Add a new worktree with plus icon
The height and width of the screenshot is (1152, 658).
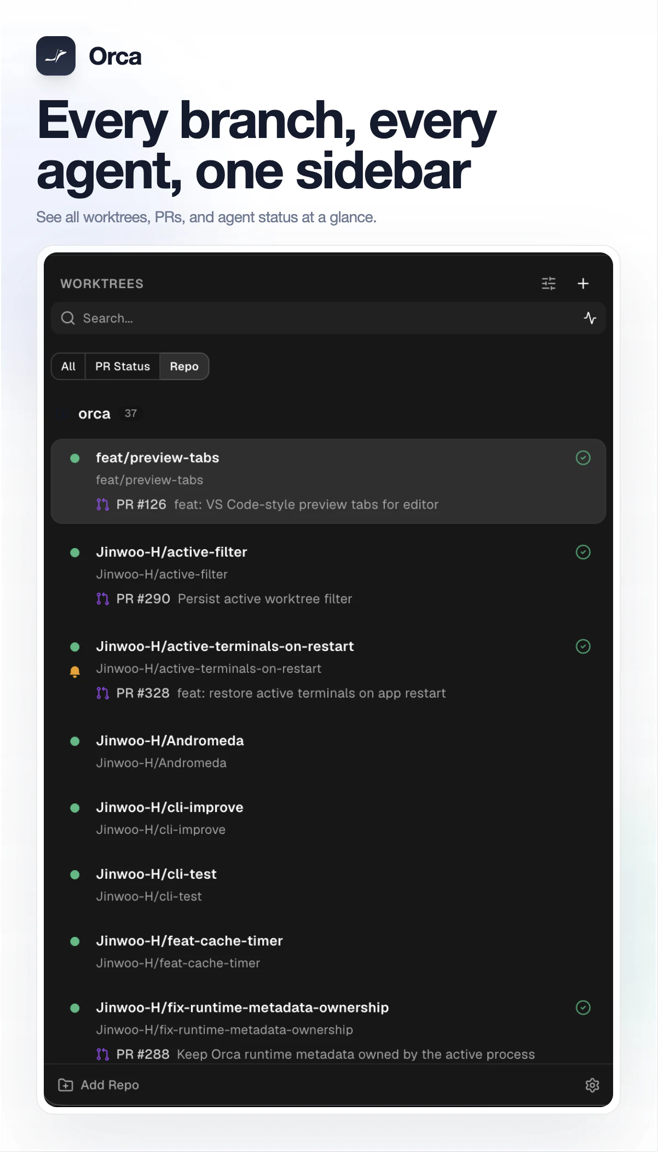[x=583, y=283]
